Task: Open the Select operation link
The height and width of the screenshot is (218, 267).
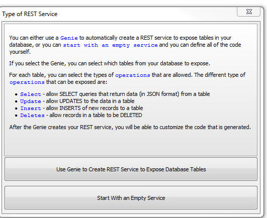Action: point(31,94)
